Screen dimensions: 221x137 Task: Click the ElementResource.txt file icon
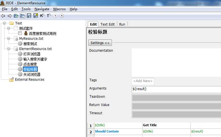(x=16, y=49)
